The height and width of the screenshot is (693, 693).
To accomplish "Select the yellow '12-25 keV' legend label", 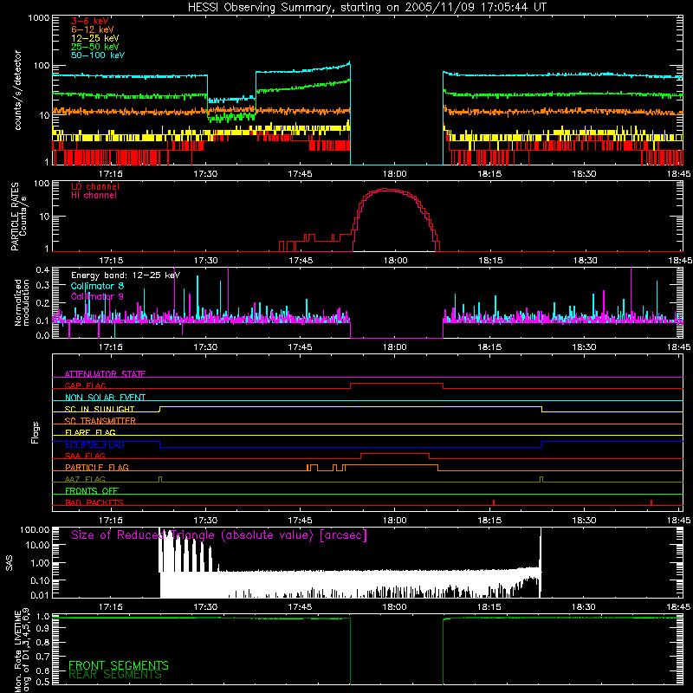I will tap(95, 38).
